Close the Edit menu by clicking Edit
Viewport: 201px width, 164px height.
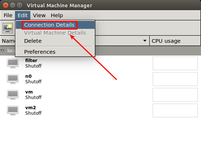(x=23, y=15)
